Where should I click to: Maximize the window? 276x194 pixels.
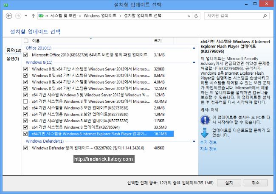click(255, 4)
